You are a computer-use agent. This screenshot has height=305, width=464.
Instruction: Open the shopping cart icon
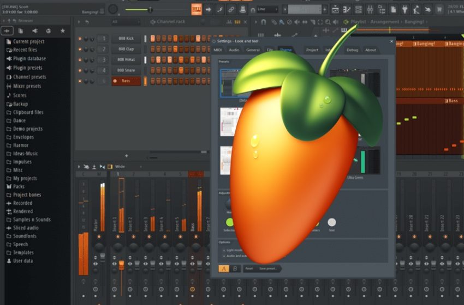coord(439,9)
